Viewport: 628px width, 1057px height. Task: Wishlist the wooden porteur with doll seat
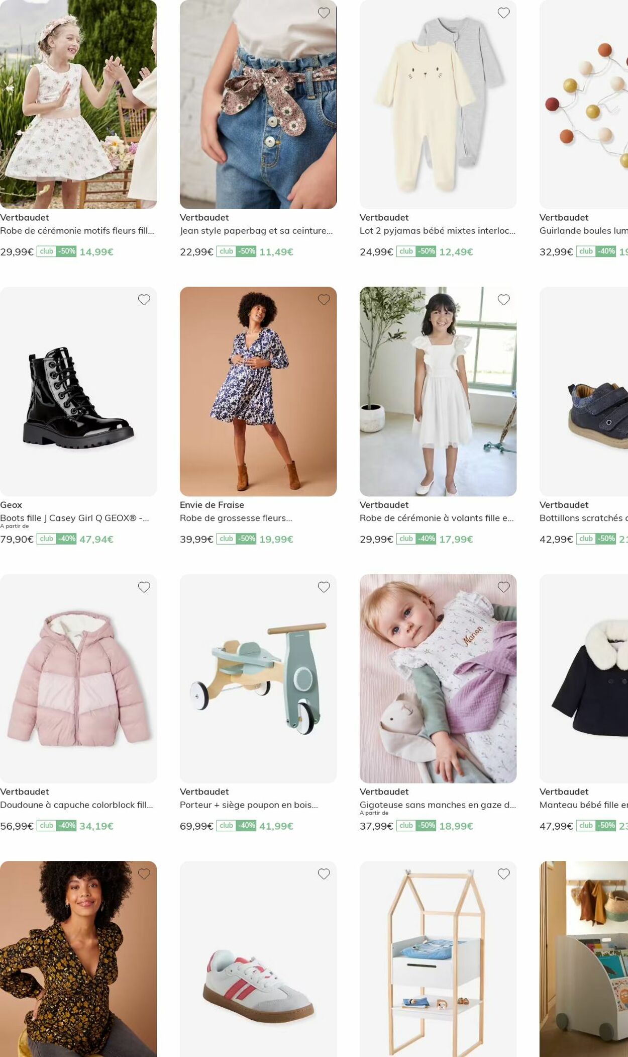[x=324, y=587]
